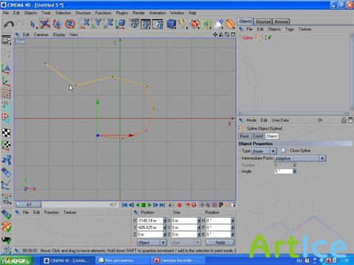Enable Close Spline checkbox
The image size is (354, 265).
click(283, 150)
